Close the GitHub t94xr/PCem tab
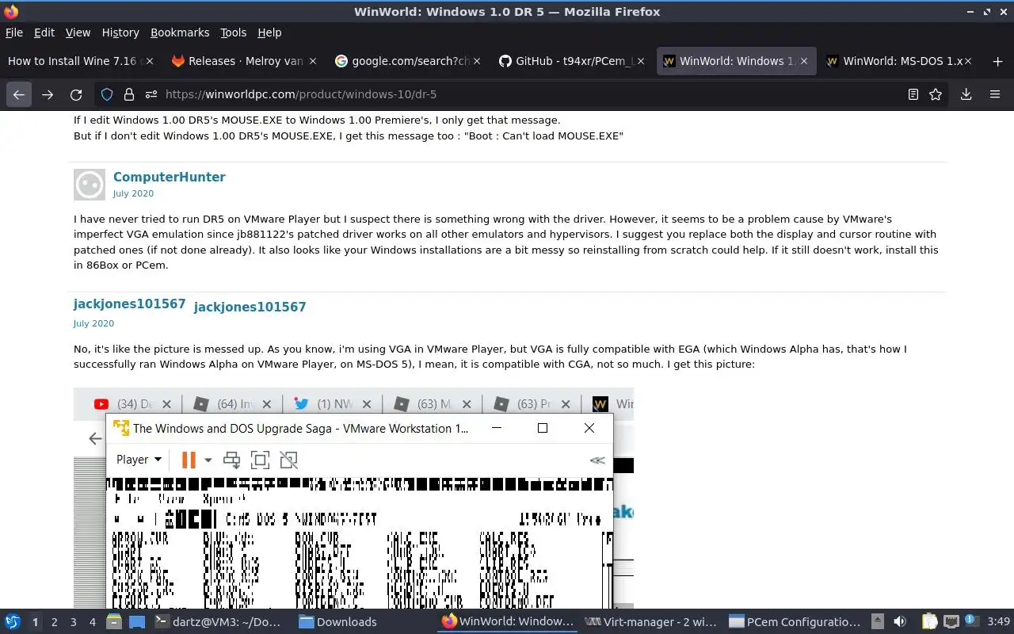 pyautogui.click(x=640, y=61)
